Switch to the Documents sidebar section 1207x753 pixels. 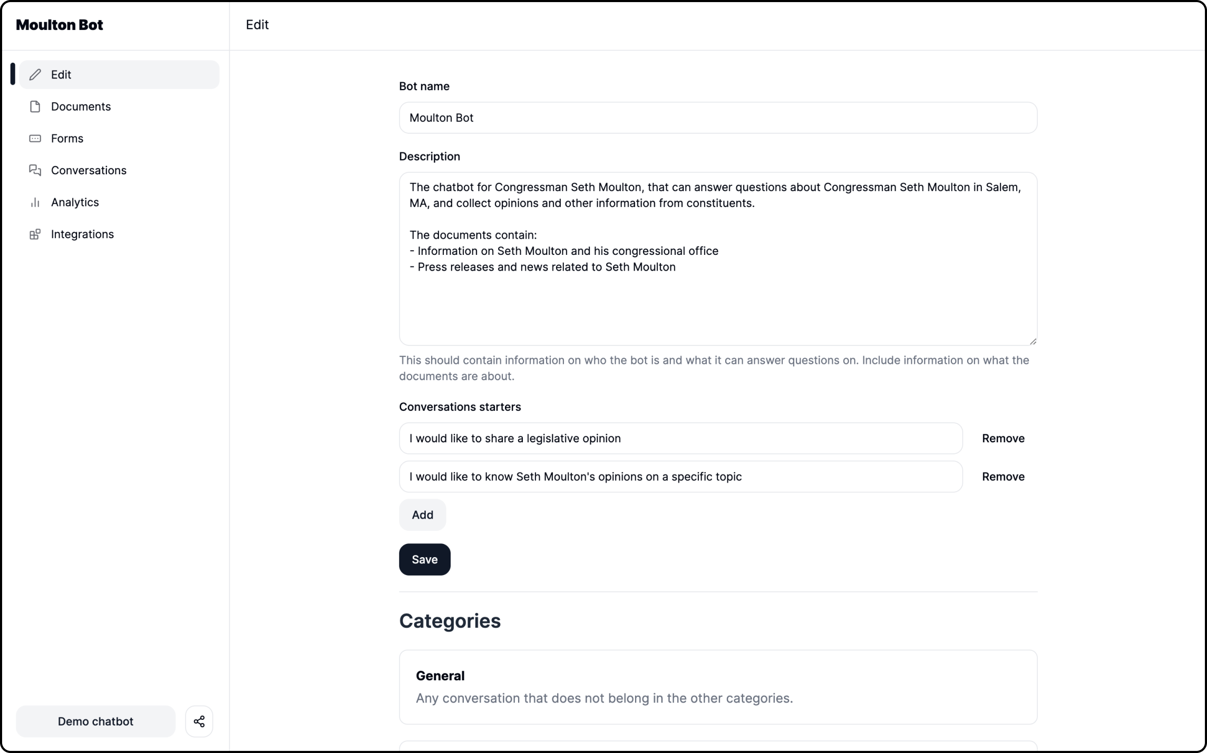pyautogui.click(x=81, y=106)
